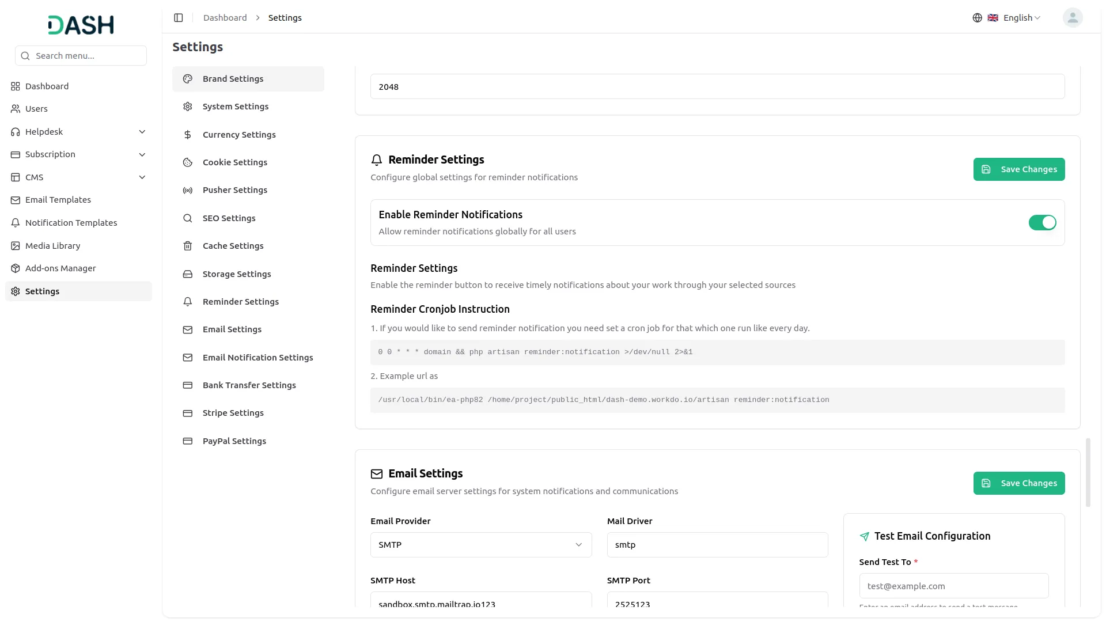This screenshot has height=622, width=1106.
Task: Click the Cache Settings trash icon
Action: pos(187,246)
